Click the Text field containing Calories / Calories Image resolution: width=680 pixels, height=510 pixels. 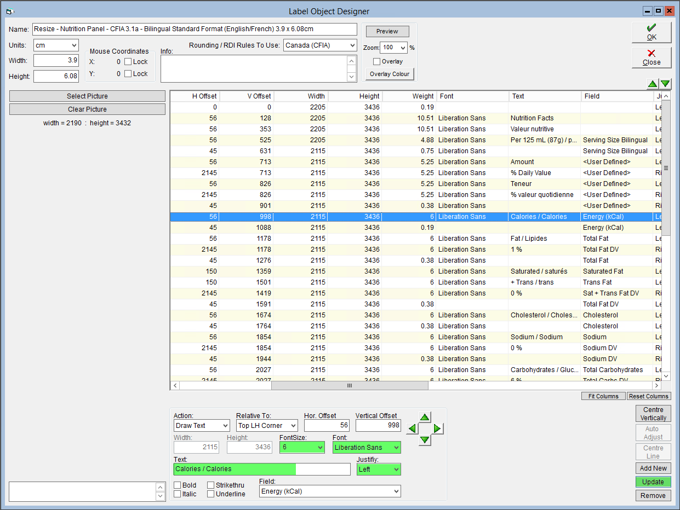pos(262,470)
